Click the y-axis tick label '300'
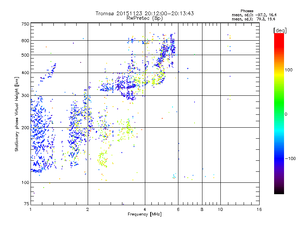Screen dimensions: 305x228 pos(25,95)
